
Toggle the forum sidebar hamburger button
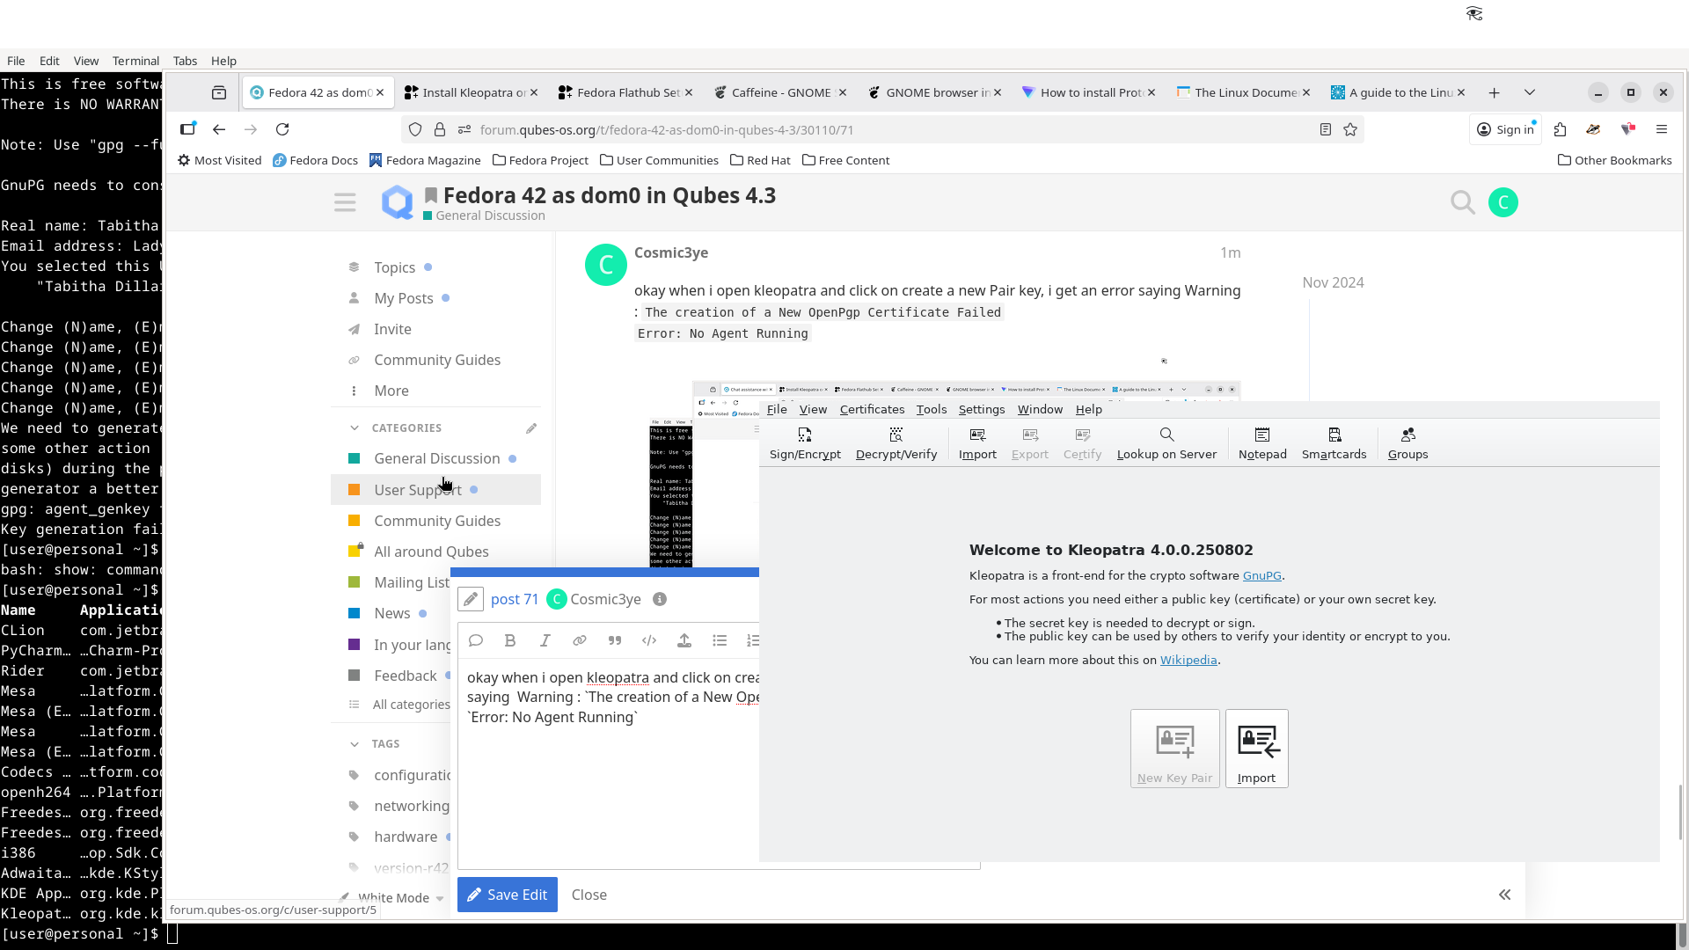pos(345,202)
